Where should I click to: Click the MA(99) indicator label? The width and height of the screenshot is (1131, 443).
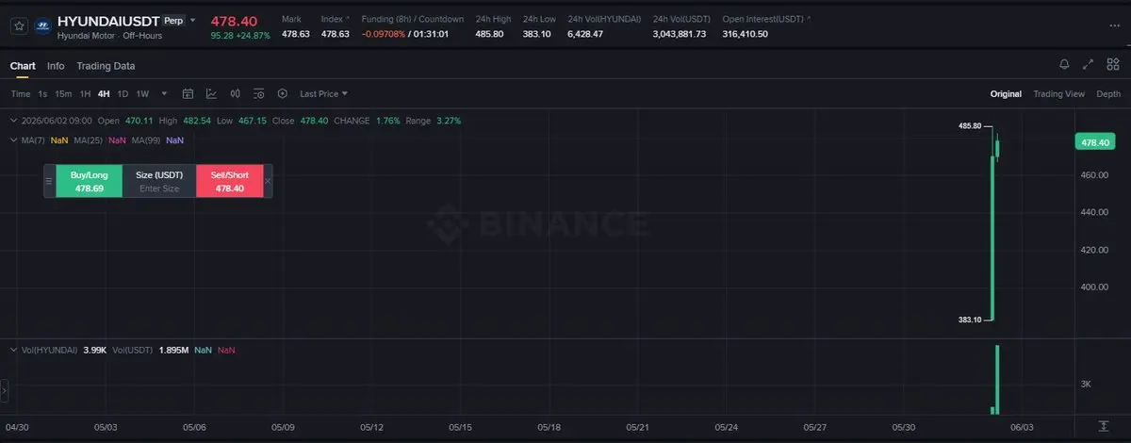146,139
